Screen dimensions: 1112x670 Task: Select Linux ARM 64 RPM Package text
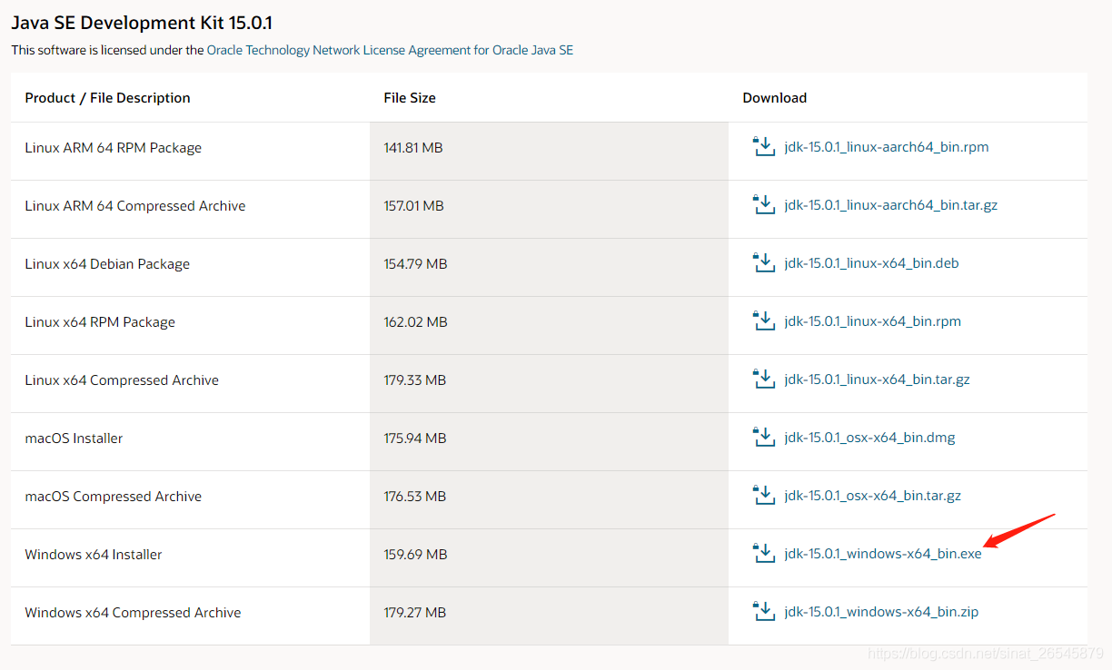click(114, 148)
